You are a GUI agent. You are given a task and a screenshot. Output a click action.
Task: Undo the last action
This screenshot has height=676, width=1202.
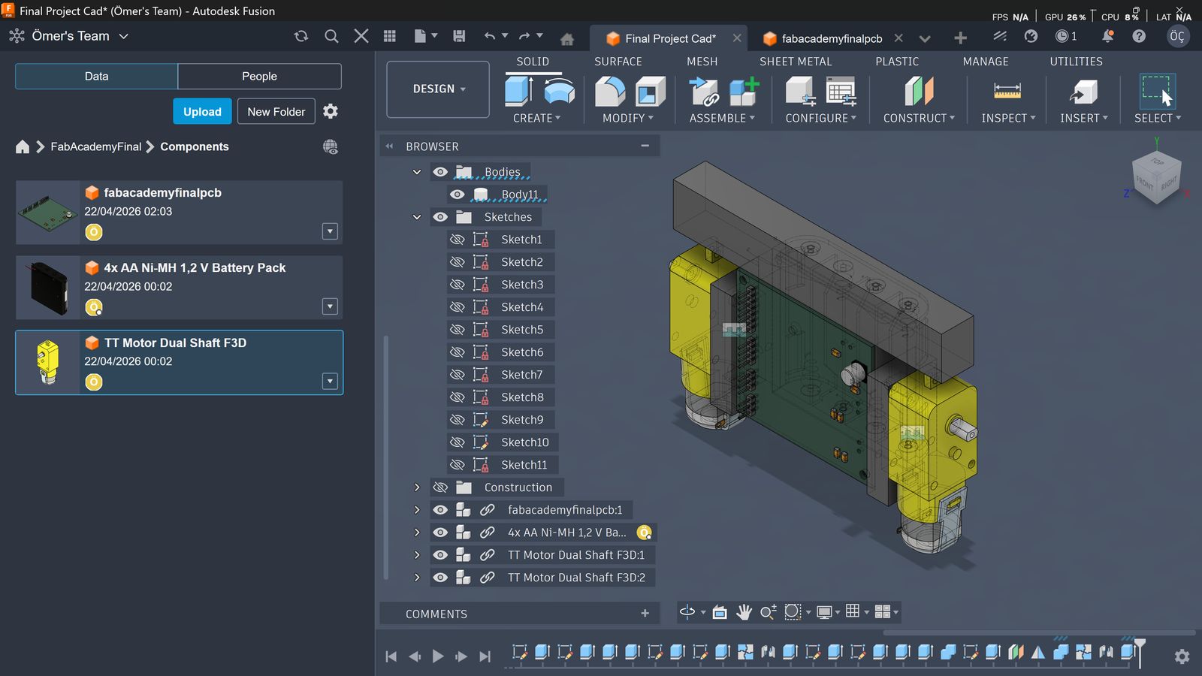click(491, 36)
